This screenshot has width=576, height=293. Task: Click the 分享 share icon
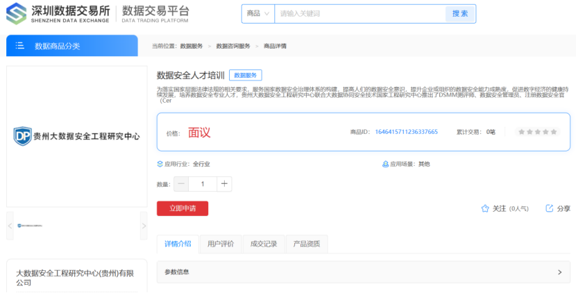coord(549,208)
